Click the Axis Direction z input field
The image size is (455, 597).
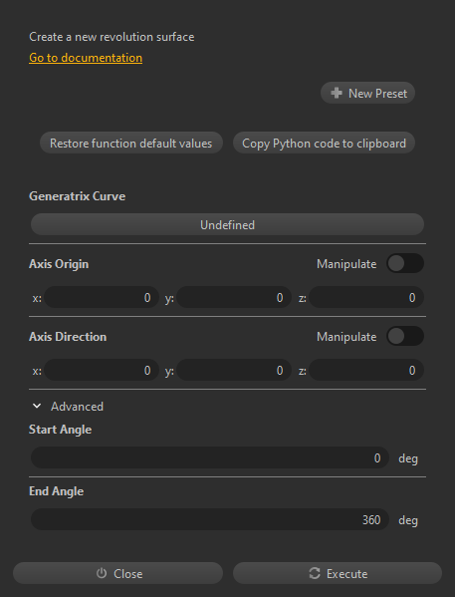[366, 370]
